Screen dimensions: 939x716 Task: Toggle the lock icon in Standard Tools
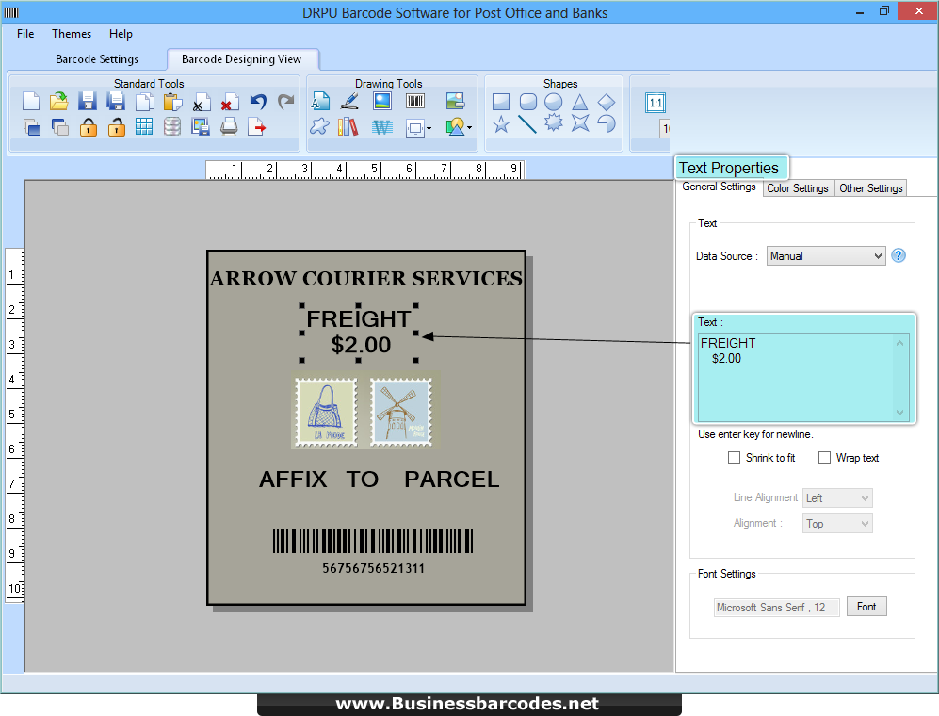click(x=88, y=127)
